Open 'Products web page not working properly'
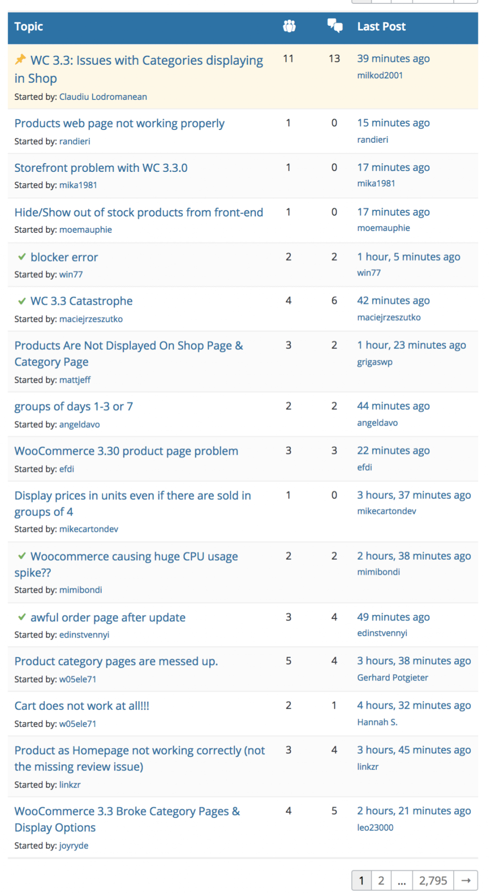Viewport: 489px width, 893px height. (x=119, y=123)
